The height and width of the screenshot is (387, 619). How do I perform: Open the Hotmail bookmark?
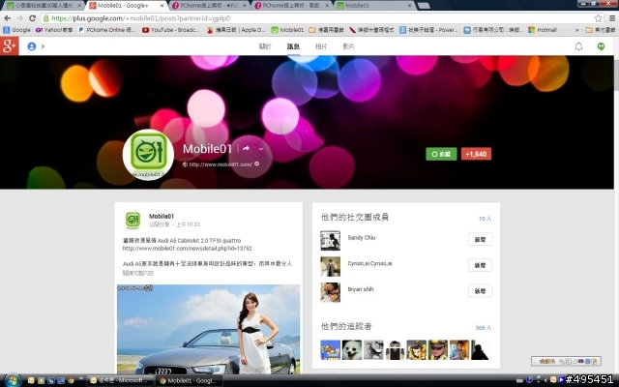click(543, 30)
